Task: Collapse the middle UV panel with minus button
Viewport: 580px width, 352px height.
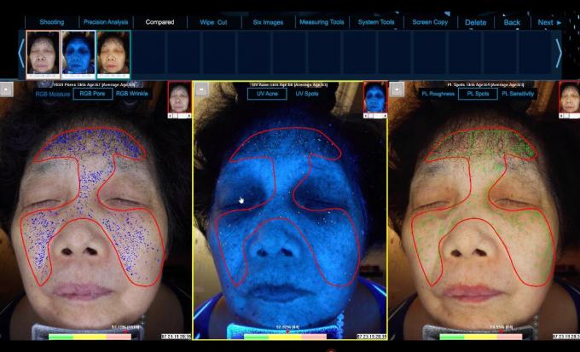Action: pos(201,89)
